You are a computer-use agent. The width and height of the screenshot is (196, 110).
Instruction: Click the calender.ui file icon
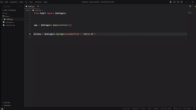click(x=4, y=22)
